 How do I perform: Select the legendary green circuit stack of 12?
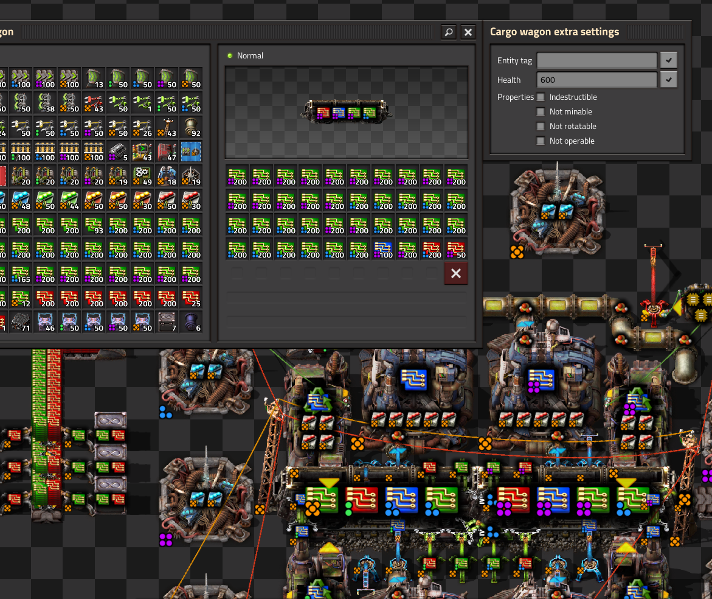coord(21,298)
